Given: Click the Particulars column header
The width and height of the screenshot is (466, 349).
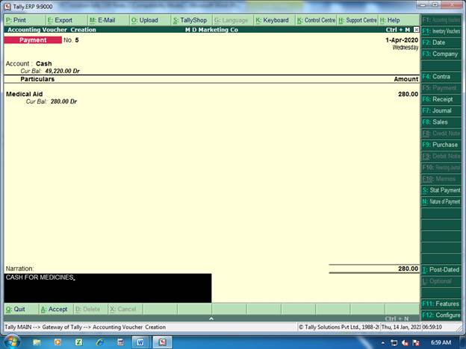Looking at the screenshot, I should coord(37,79).
